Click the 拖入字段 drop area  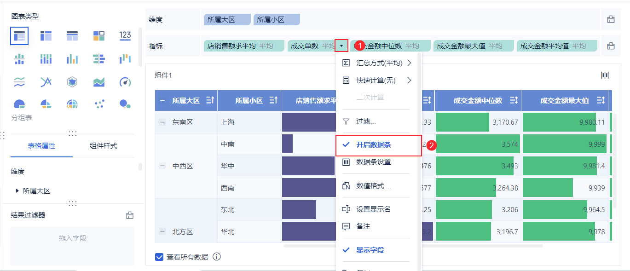(73, 238)
